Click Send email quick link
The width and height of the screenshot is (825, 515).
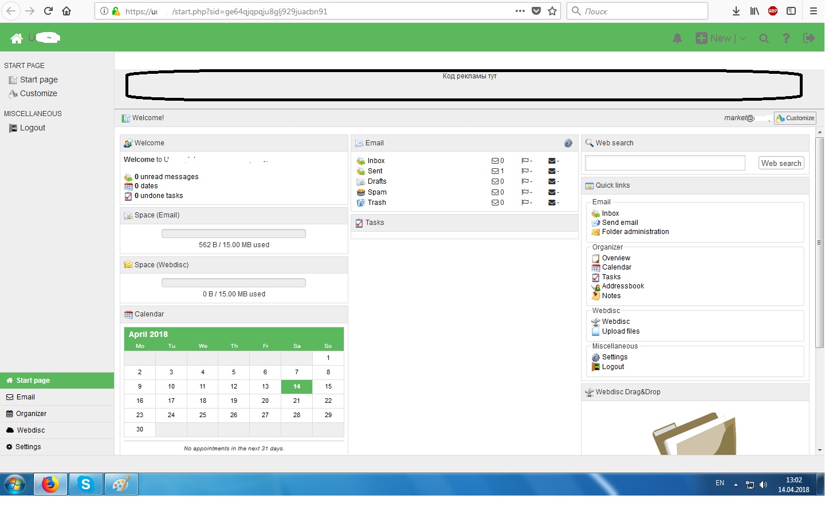pos(620,223)
